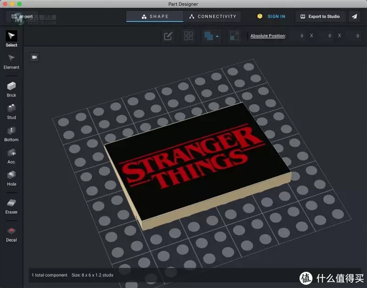This screenshot has width=367, height=288.
Task: Open the Acc. accessory tool
Action: pos(11,156)
